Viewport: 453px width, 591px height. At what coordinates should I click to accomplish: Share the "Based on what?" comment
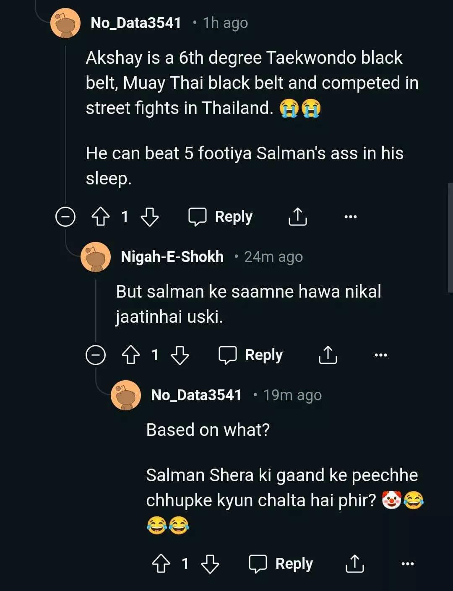coord(355,564)
